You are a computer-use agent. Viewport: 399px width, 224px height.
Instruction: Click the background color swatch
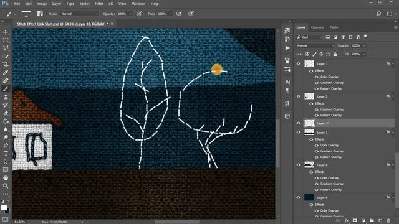(x=7, y=210)
